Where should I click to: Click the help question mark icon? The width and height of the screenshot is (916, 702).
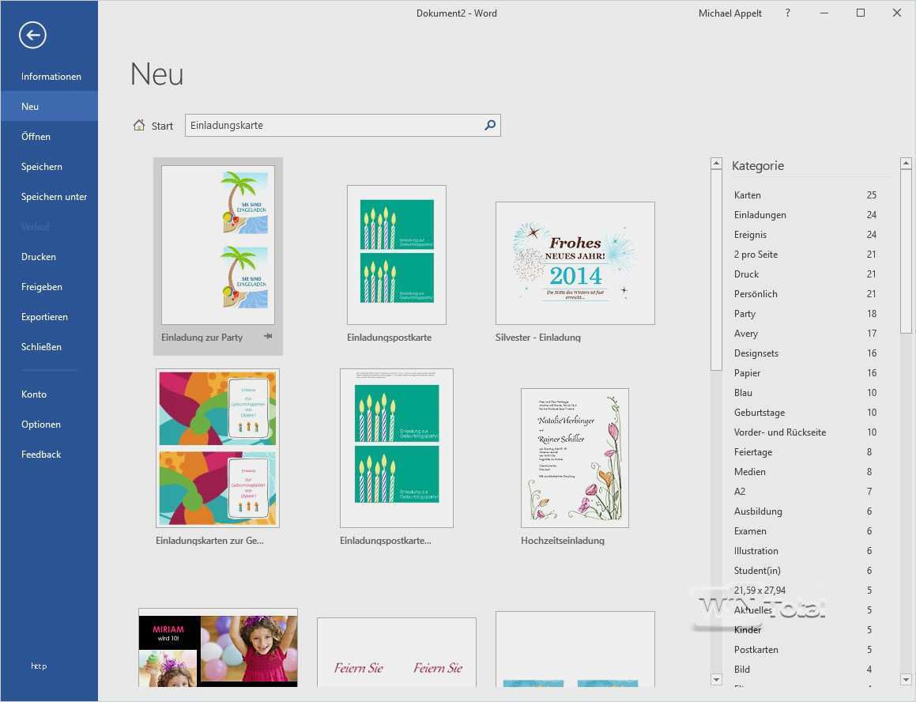coord(787,13)
